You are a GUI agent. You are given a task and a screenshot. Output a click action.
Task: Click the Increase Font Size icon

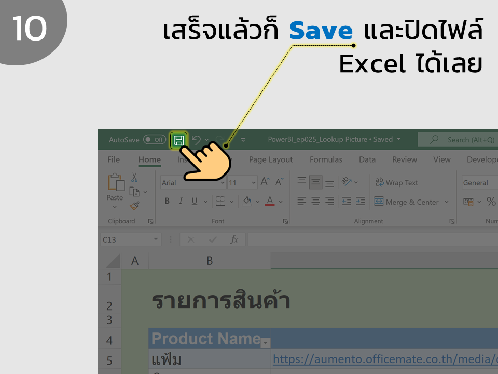[265, 182]
